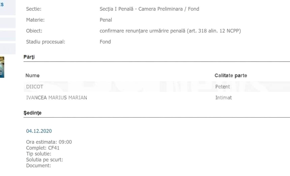Click the 'Complet: CF41' line

pos(43,148)
